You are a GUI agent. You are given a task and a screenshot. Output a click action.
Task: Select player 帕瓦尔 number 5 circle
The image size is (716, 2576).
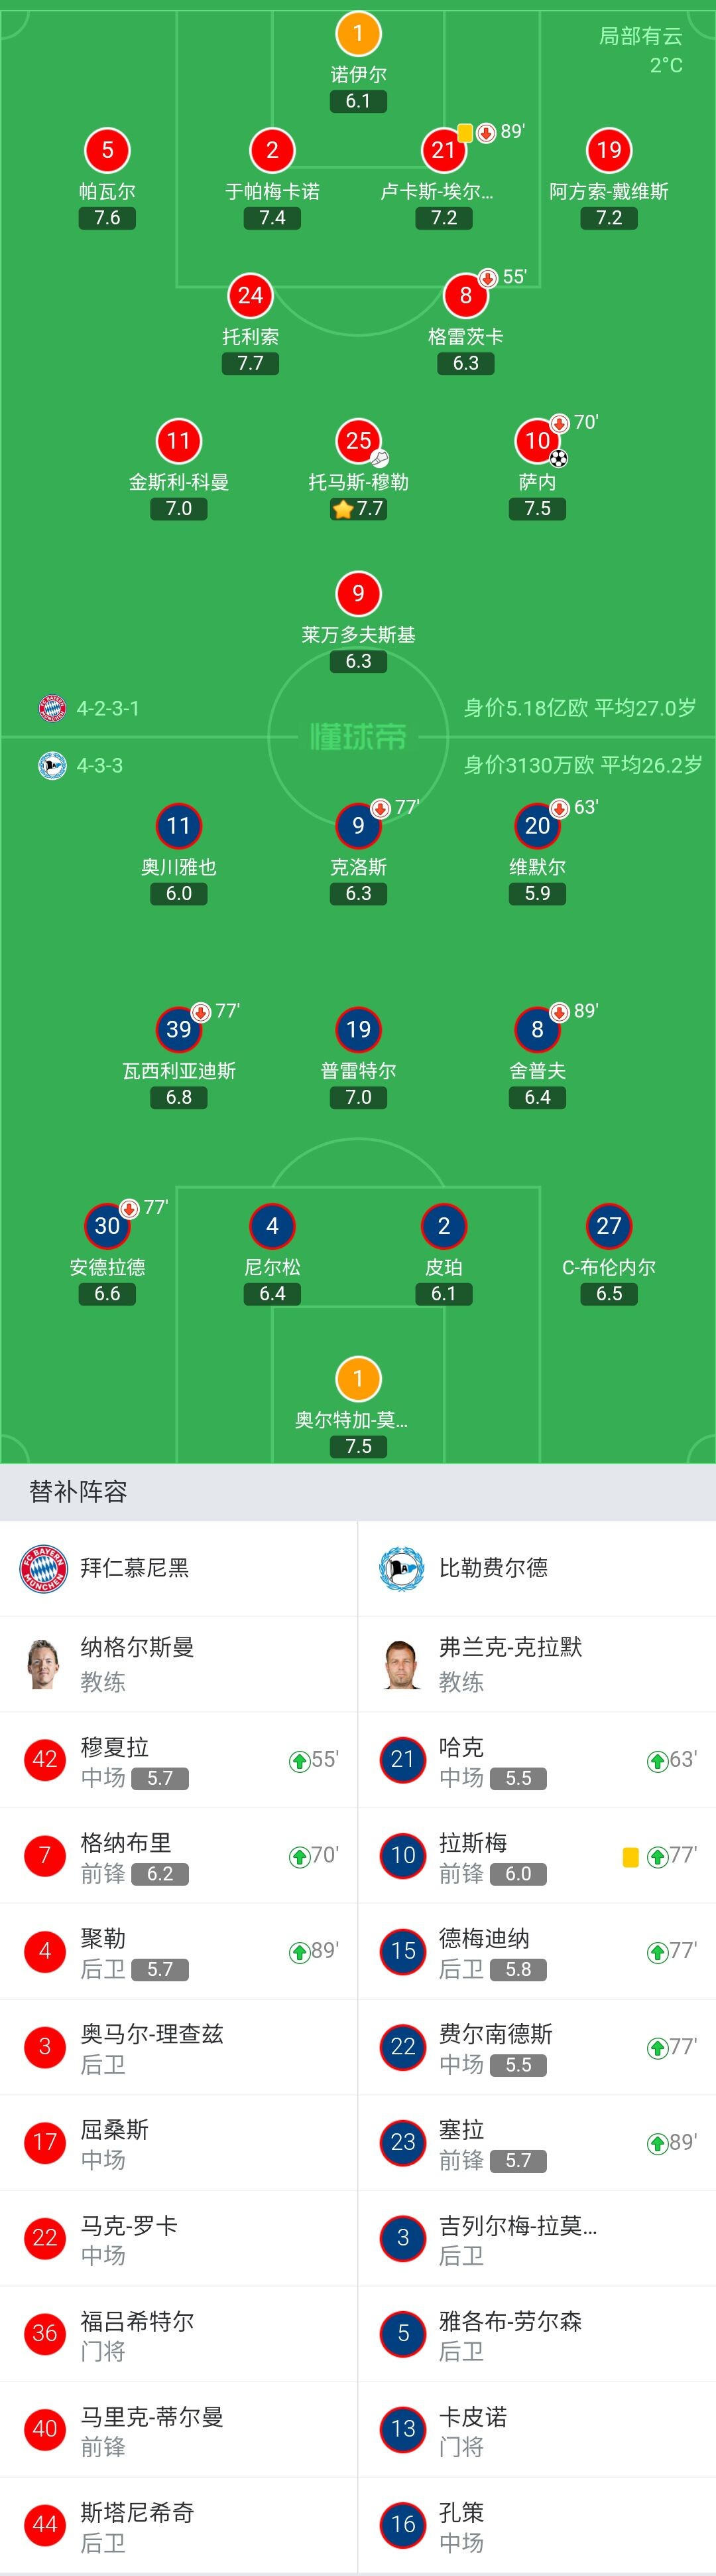click(x=107, y=150)
